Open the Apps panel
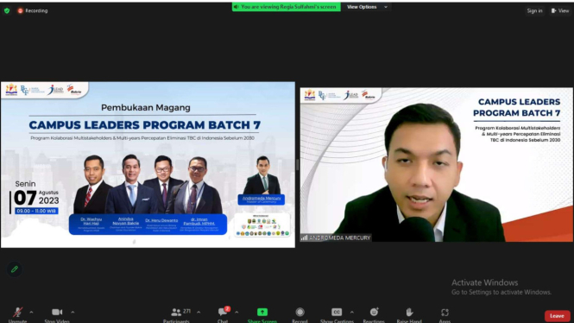The image size is (574, 323). click(445, 314)
